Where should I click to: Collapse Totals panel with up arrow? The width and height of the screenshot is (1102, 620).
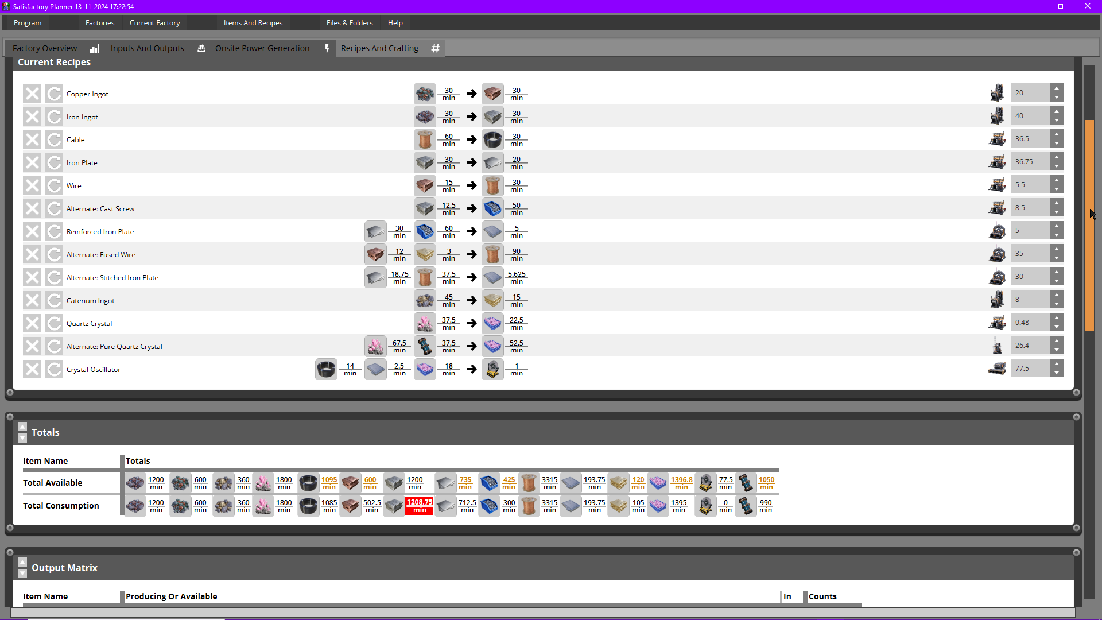(22, 427)
